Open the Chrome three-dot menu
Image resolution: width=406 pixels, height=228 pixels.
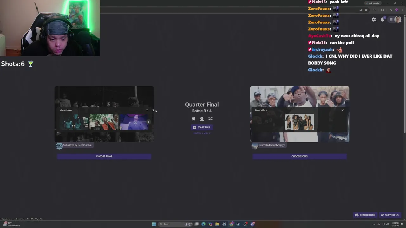click(x=403, y=10)
